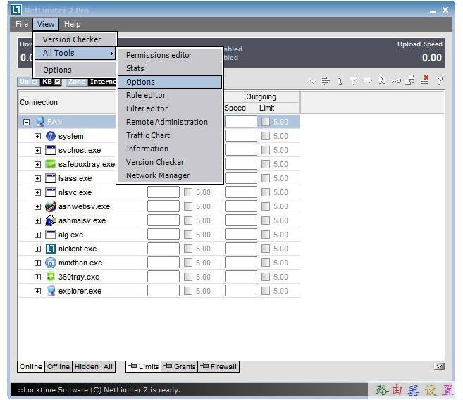Expand the svchost.exe tree node
Screen dimensions: 463x400
click(38, 150)
